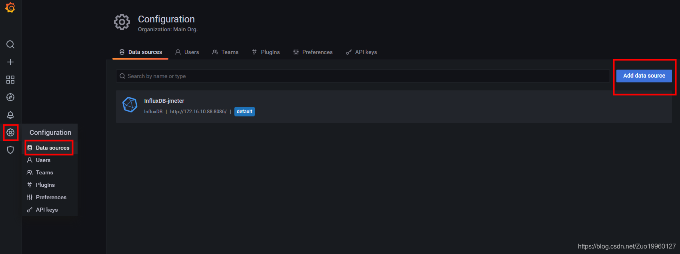Click the Configuration flyout menu header
Image resolution: width=680 pixels, height=254 pixels.
pyautogui.click(x=50, y=132)
